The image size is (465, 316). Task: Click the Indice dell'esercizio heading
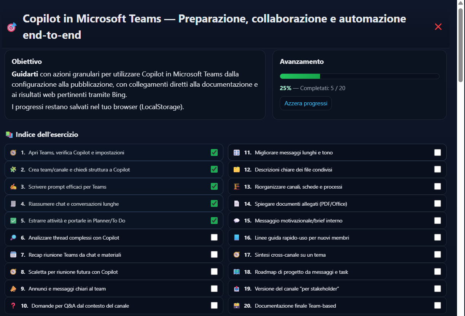(x=47, y=135)
